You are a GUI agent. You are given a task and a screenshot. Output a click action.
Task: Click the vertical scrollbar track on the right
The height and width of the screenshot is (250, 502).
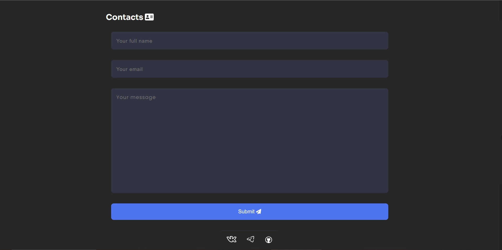500,125
